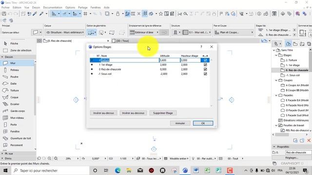Collapse the Coupes tree node
This screenshot has height=175, width=312.
click(276, 80)
